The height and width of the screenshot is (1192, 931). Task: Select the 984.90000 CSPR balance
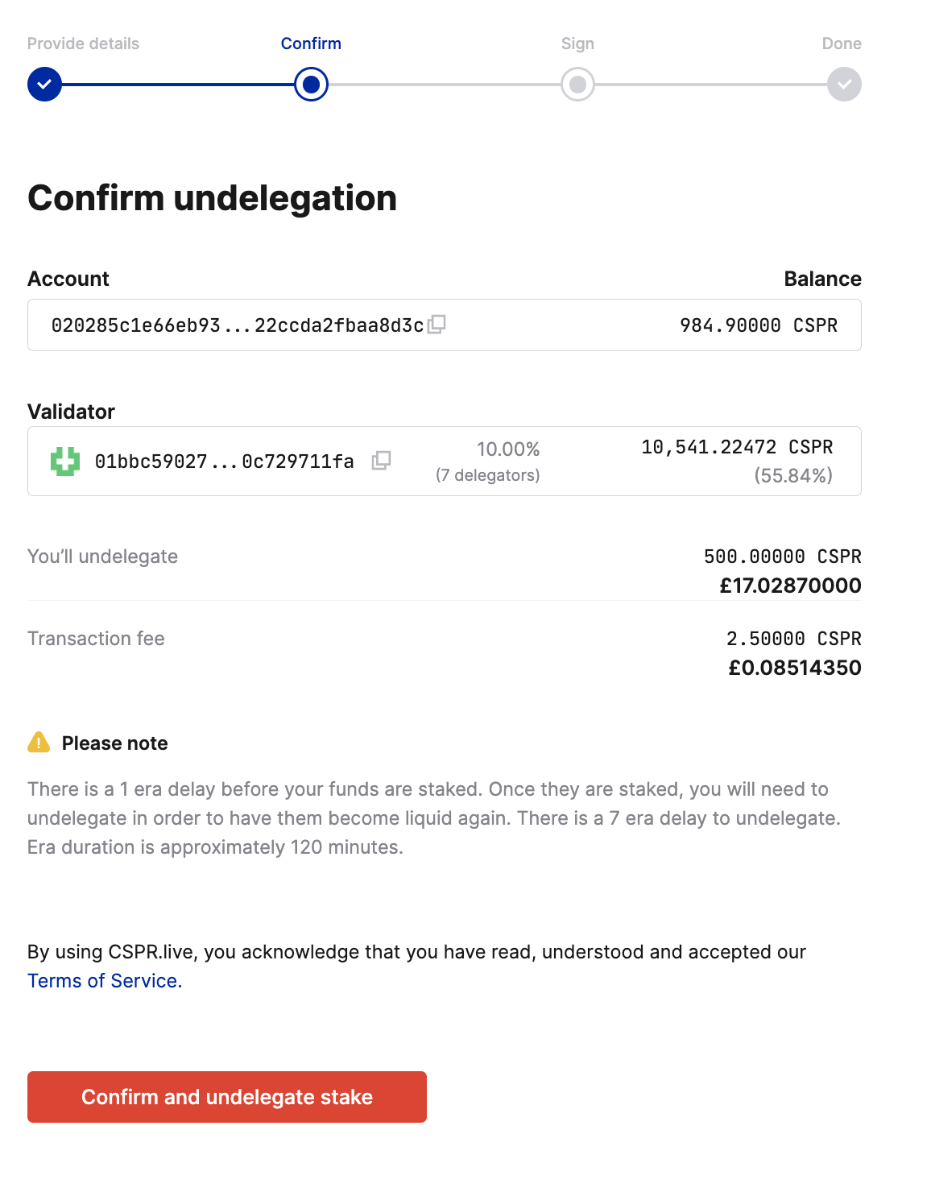[757, 325]
